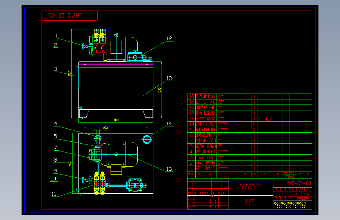
Task: Click parts list entry EF3-40
Action: pyautogui.click(x=206, y=102)
